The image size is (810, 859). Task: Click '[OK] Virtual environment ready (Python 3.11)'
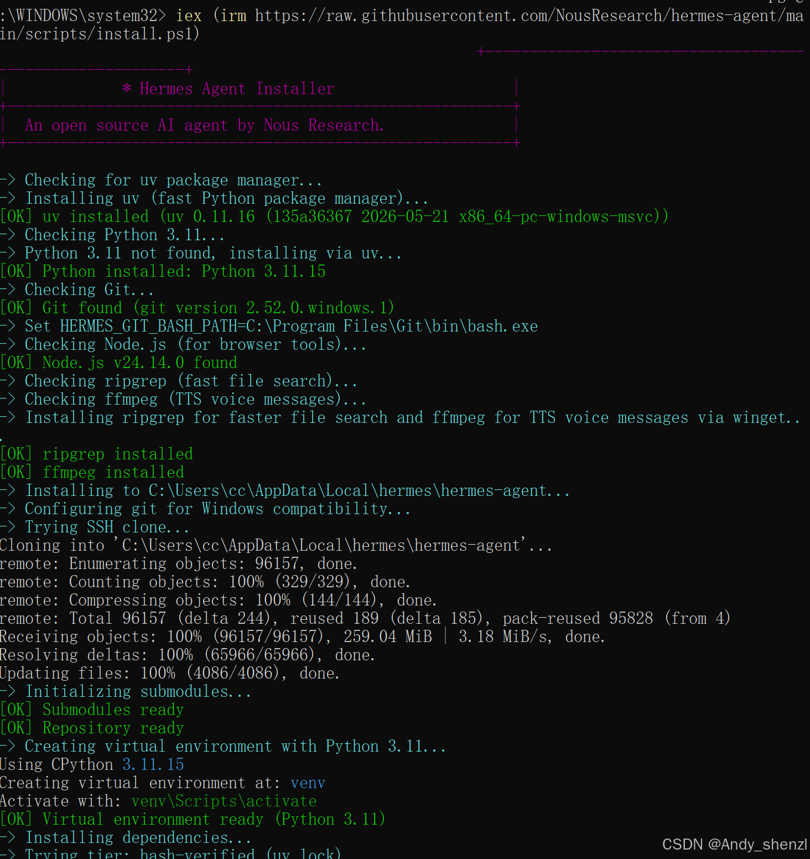coord(193,819)
